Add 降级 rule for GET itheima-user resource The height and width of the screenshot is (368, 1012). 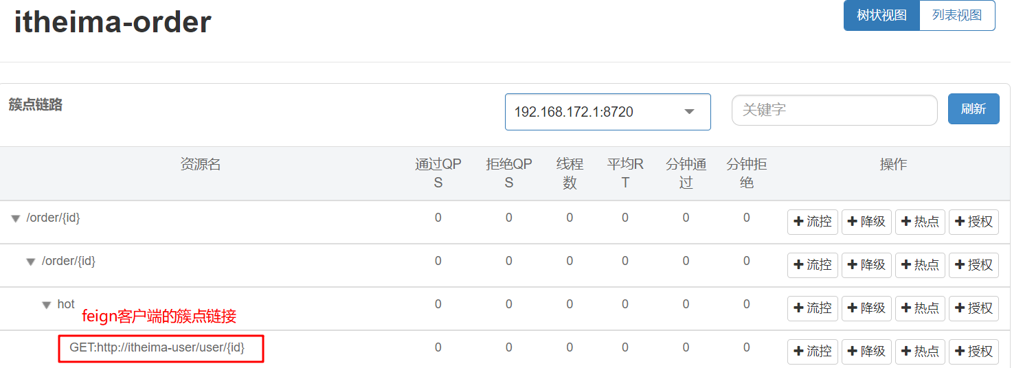coord(866,352)
